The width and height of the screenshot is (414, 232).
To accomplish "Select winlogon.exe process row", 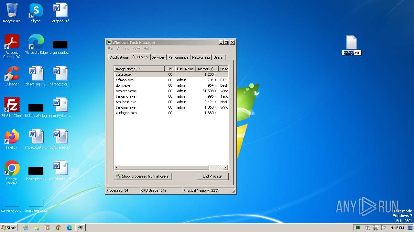I will point(171,113).
